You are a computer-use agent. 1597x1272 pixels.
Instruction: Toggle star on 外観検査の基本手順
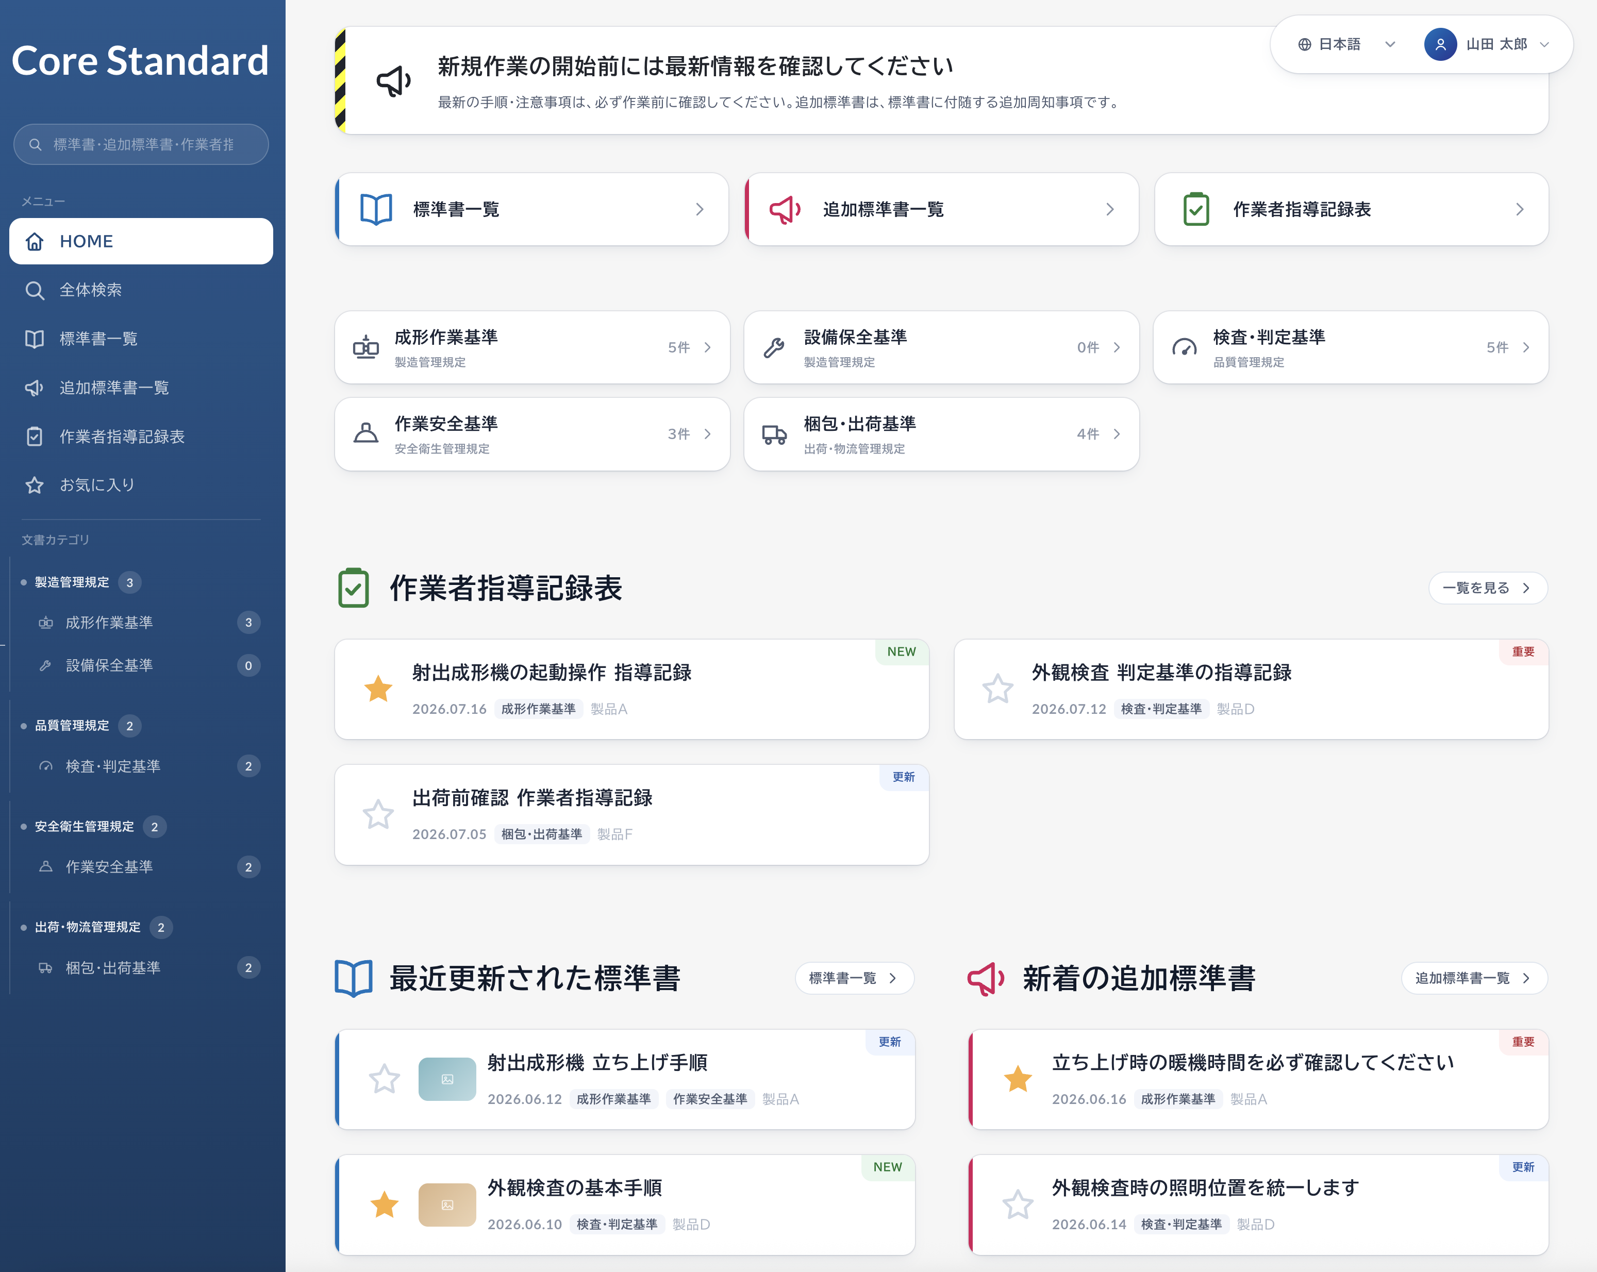pos(385,1204)
